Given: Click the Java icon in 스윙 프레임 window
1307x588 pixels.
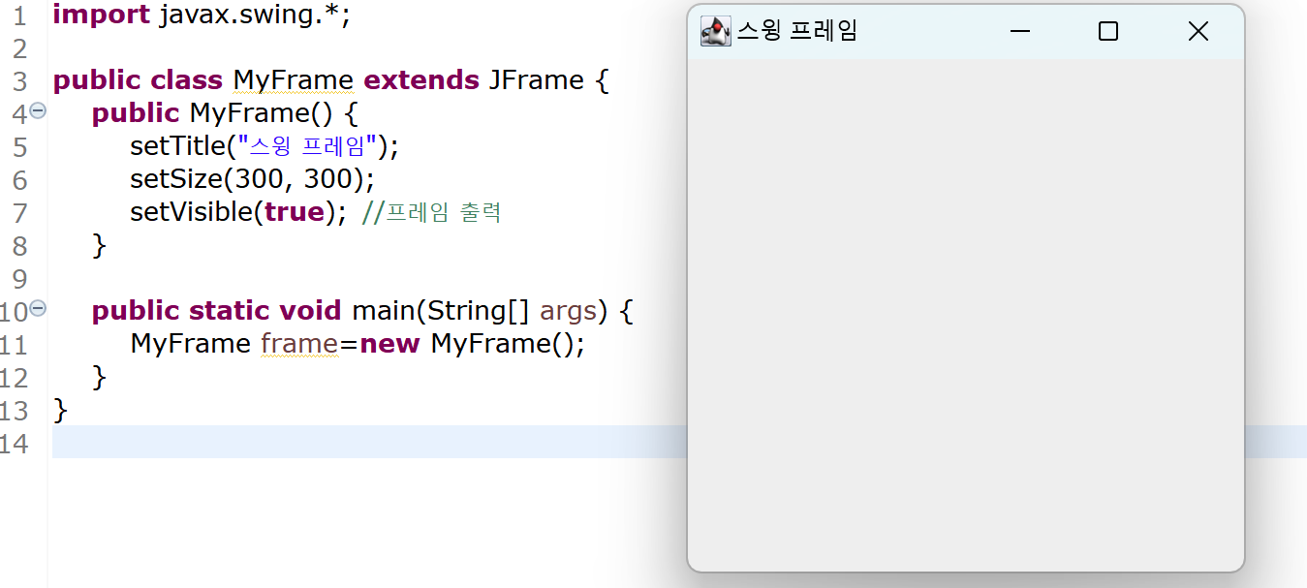Looking at the screenshot, I should [715, 31].
